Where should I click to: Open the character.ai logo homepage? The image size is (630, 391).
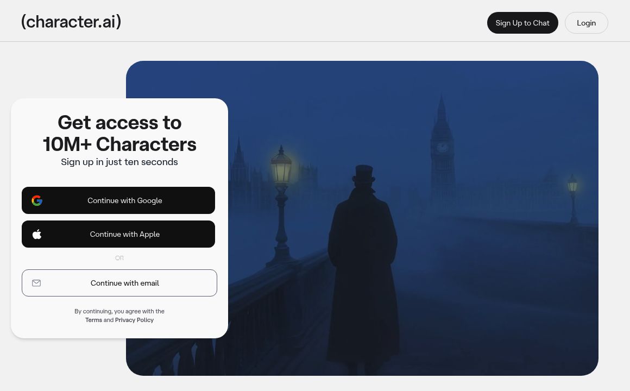71,22
